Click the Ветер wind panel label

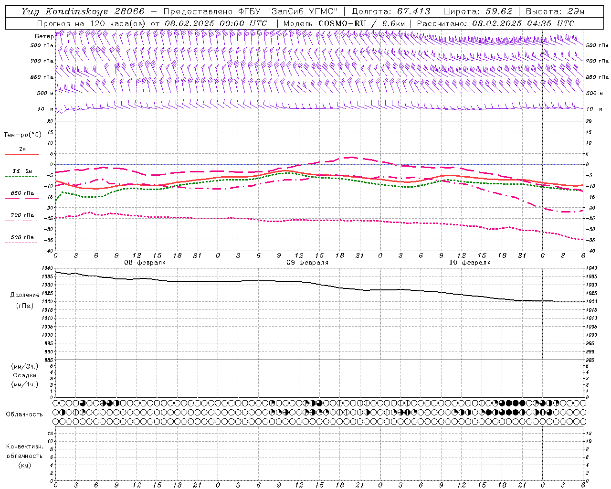click(x=44, y=36)
